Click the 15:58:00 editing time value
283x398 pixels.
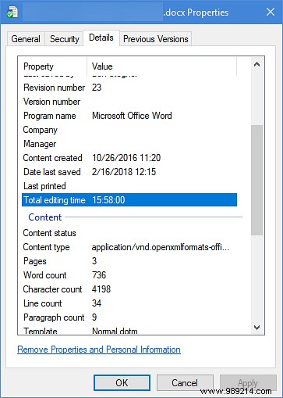tap(108, 200)
